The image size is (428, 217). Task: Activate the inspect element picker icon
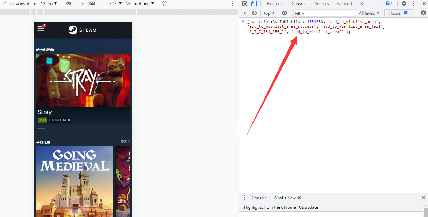tap(245, 3)
